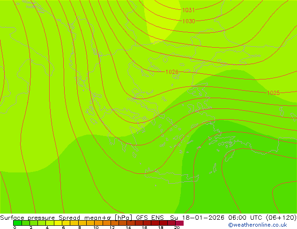Click the legend value 18

coord(161,228)
